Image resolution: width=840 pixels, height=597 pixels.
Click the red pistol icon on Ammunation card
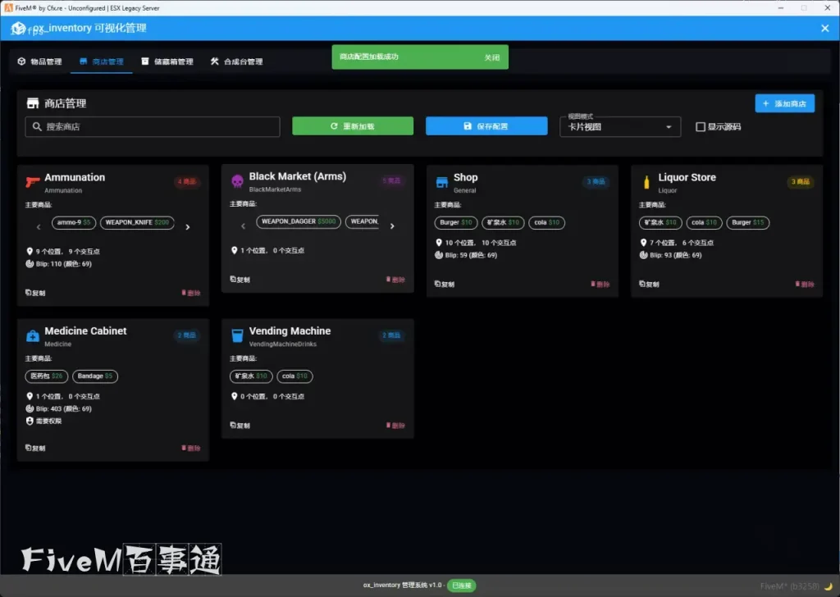point(32,181)
